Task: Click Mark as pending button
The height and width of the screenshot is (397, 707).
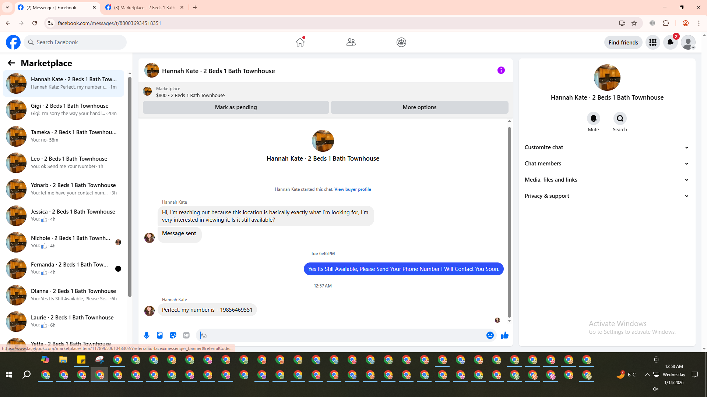Action: pos(236,107)
